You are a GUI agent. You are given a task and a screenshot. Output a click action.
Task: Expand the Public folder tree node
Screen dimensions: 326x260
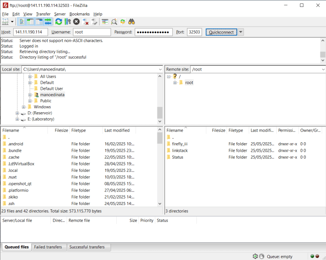click(30, 101)
